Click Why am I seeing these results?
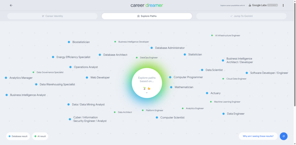Image resolution: width=296 pixels, height=145 pixels. [x=258, y=136]
